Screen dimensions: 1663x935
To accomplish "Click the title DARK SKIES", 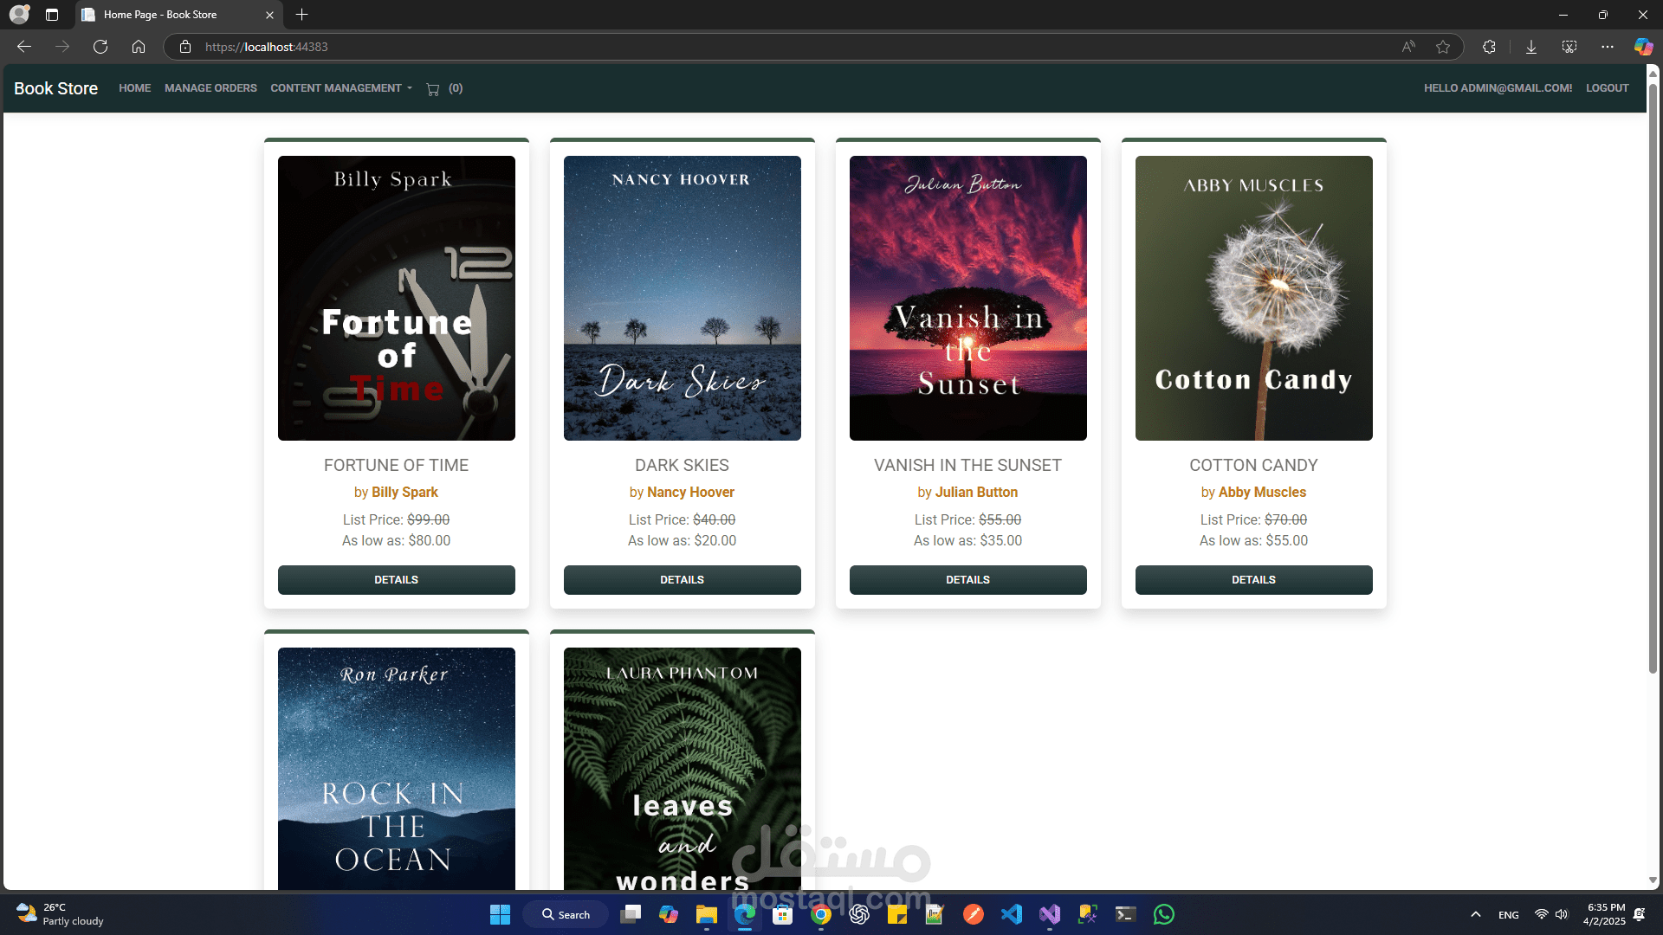I will 683,465.
